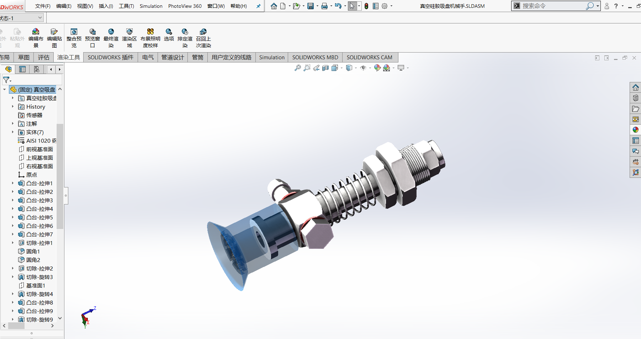Screen dimensions: 641x339
Task: Switch to 评估 tab
Action: [44, 58]
